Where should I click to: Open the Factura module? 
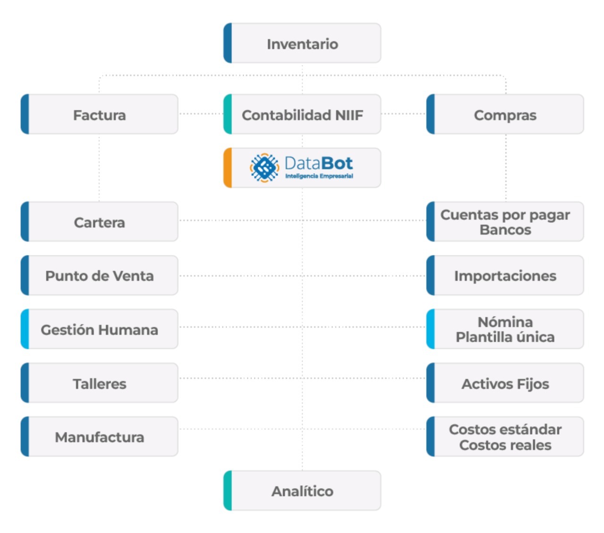[x=99, y=114]
